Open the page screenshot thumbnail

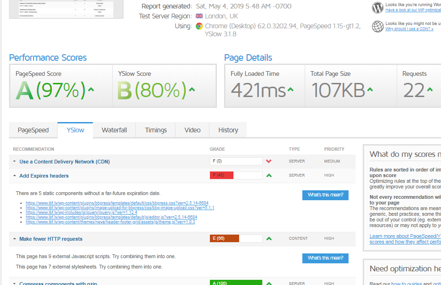coord(66,9)
